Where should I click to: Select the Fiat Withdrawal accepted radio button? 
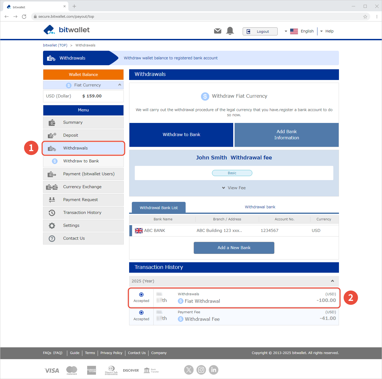pyautogui.click(x=141, y=294)
